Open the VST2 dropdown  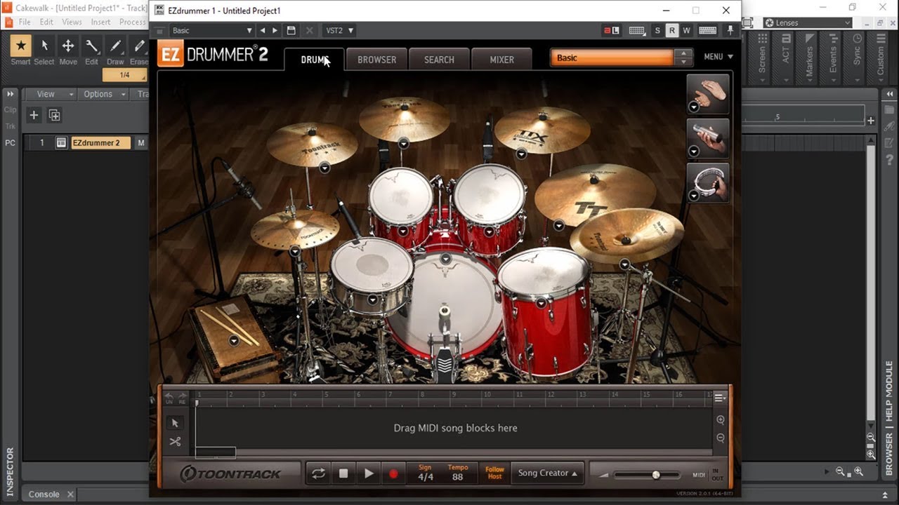point(340,30)
